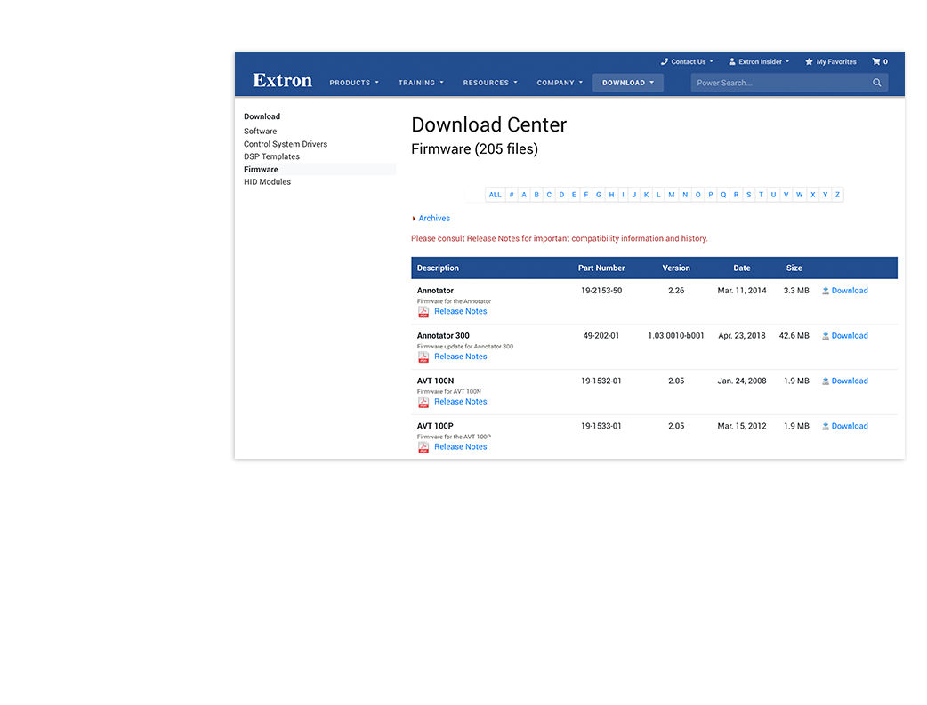
Task: Open Release Notes for AVT 100N
Action: point(461,402)
